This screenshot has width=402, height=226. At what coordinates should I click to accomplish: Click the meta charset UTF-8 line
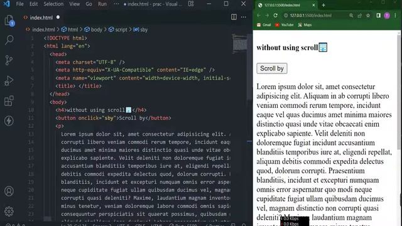coord(90,62)
